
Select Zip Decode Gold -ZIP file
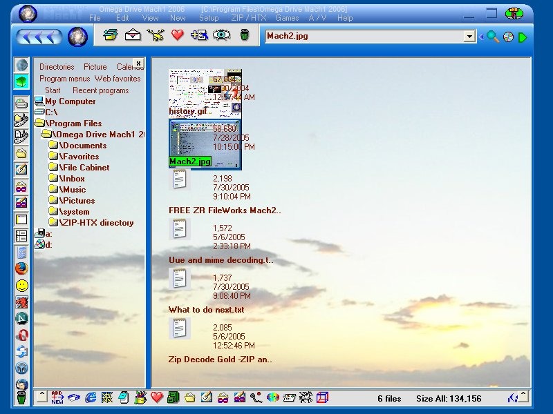point(220,359)
